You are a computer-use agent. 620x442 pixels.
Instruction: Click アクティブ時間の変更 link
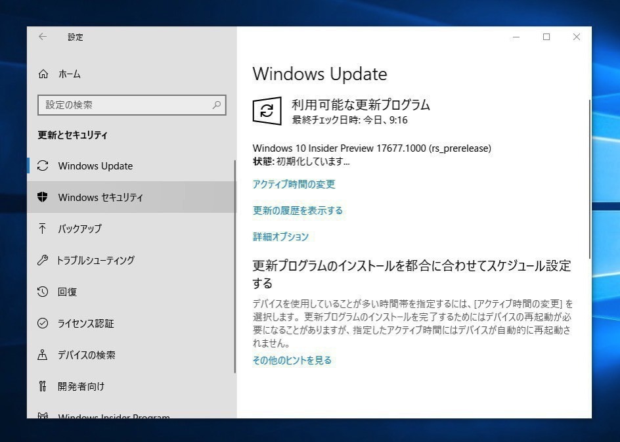294,185
